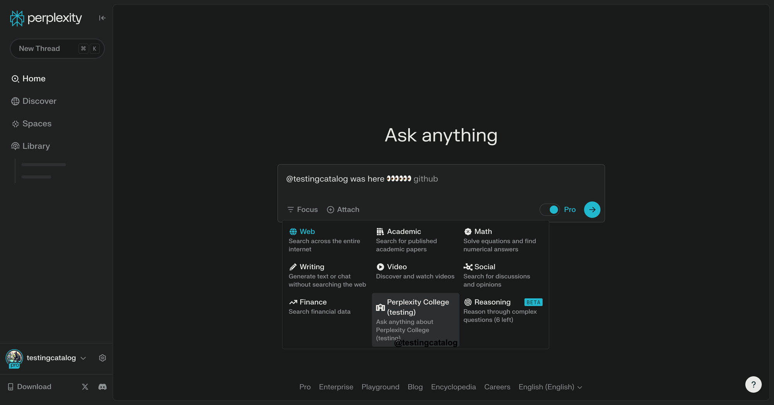The image size is (774, 405).
Task: Click the Math icon
Action: tap(468, 232)
